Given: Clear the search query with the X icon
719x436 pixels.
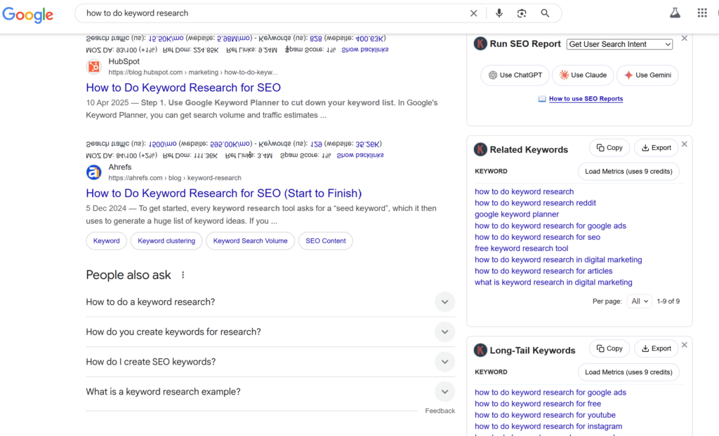Looking at the screenshot, I should [x=474, y=13].
